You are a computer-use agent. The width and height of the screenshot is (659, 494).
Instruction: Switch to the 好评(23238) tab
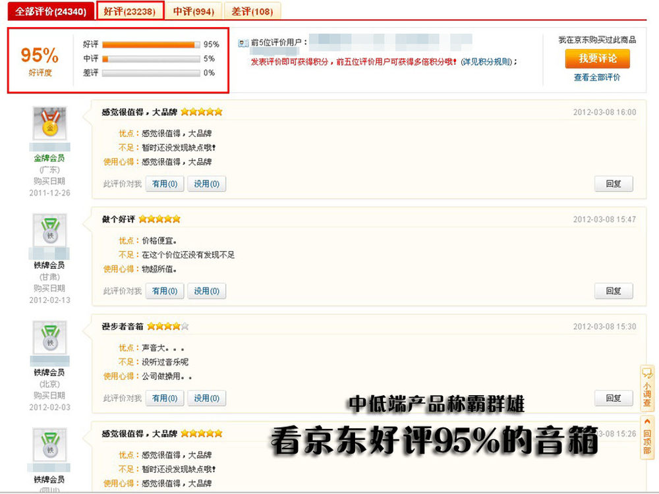pos(129,11)
